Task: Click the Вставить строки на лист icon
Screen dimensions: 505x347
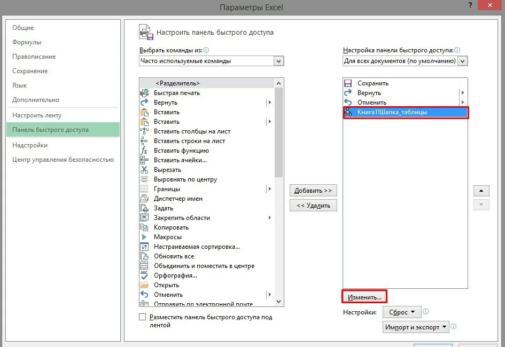Action: pos(144,141)
